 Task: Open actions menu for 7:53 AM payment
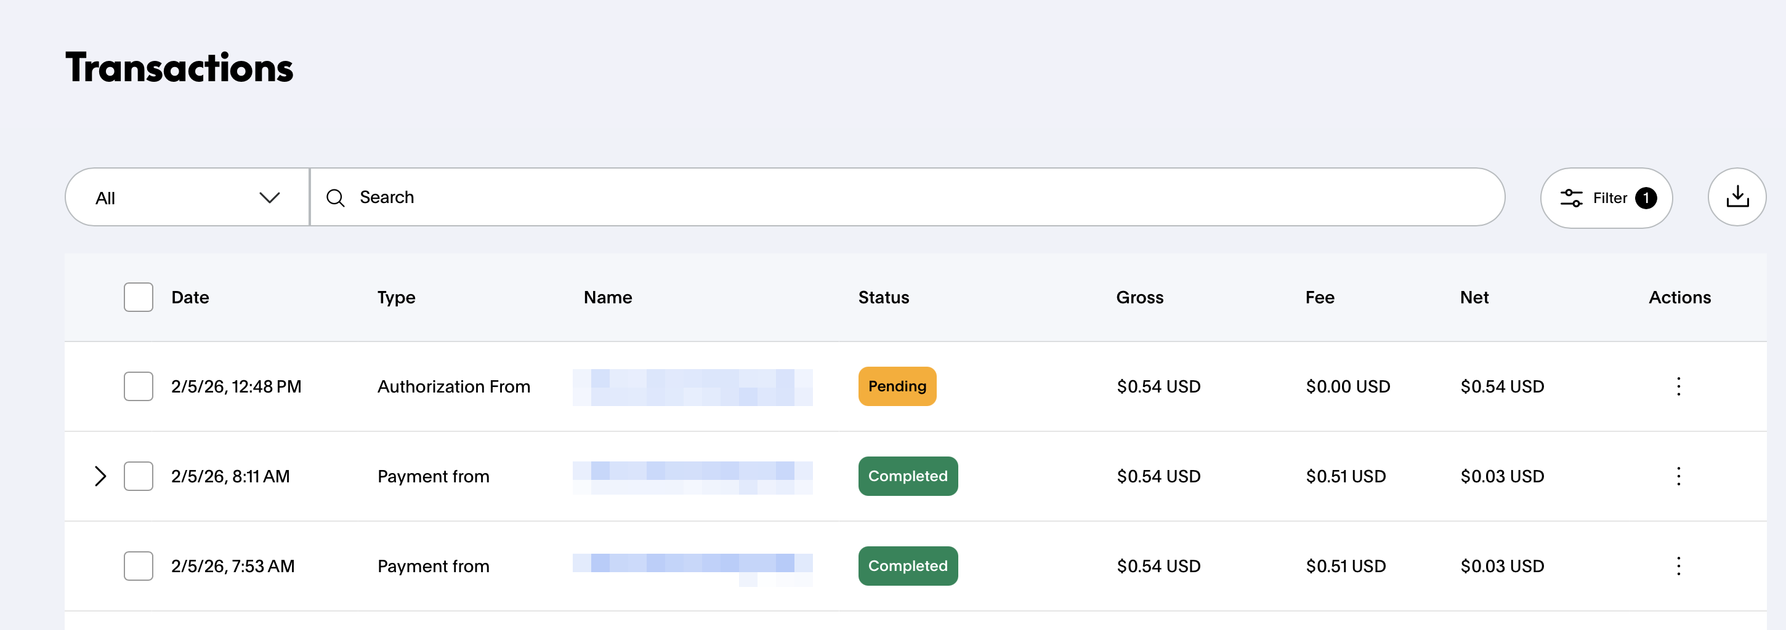(1678, 566)
